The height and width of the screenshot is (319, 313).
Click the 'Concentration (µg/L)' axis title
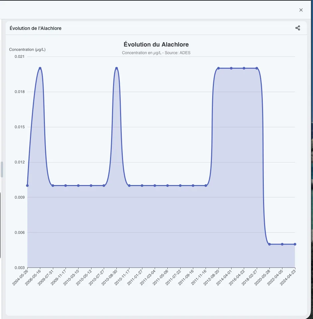[x=27, y=50]
